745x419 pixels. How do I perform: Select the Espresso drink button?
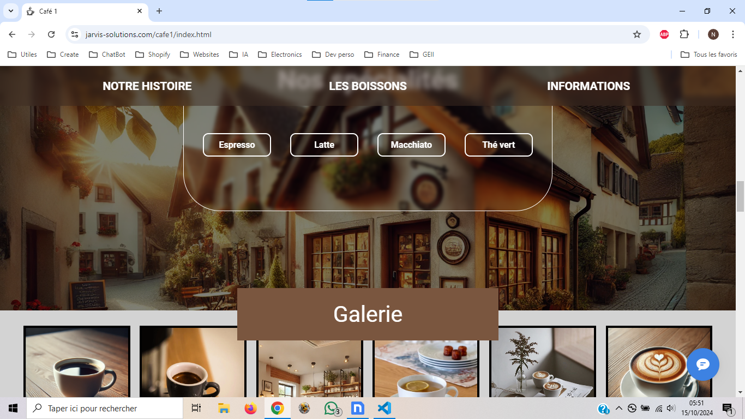(x=237, y=145)
